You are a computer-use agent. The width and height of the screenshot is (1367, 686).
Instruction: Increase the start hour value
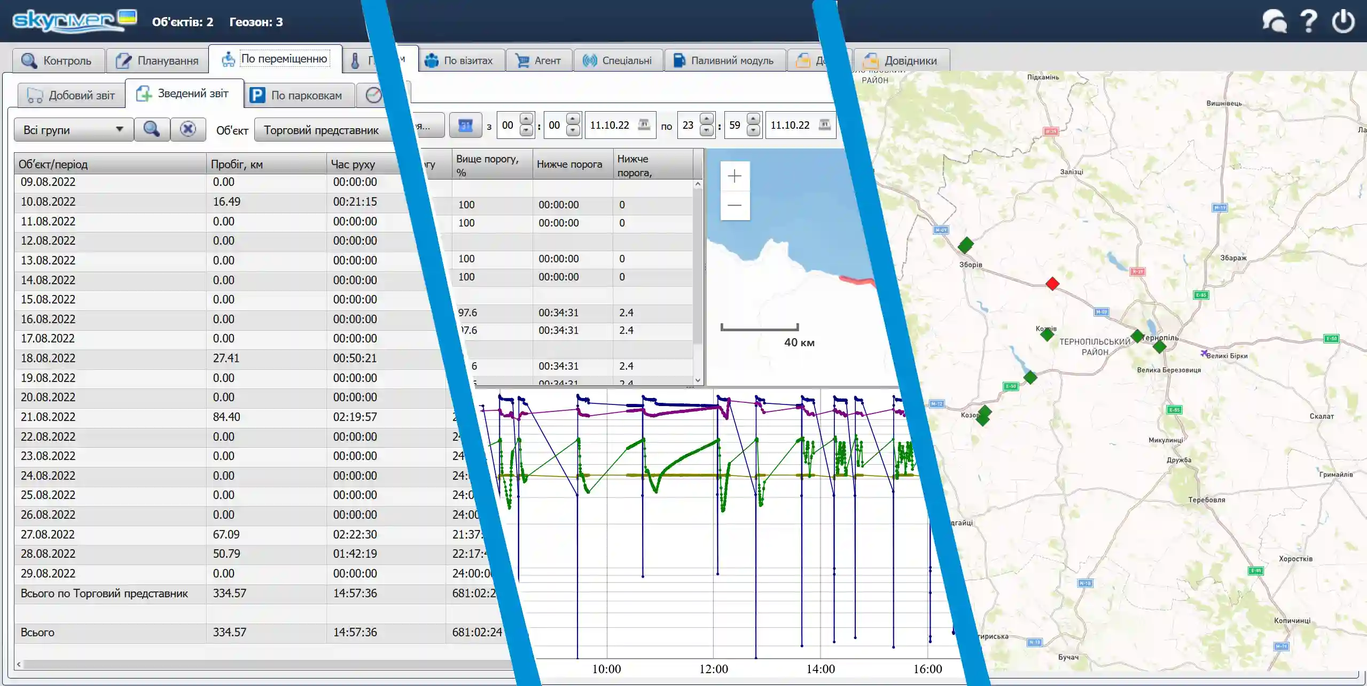click(x=526, y=120)
